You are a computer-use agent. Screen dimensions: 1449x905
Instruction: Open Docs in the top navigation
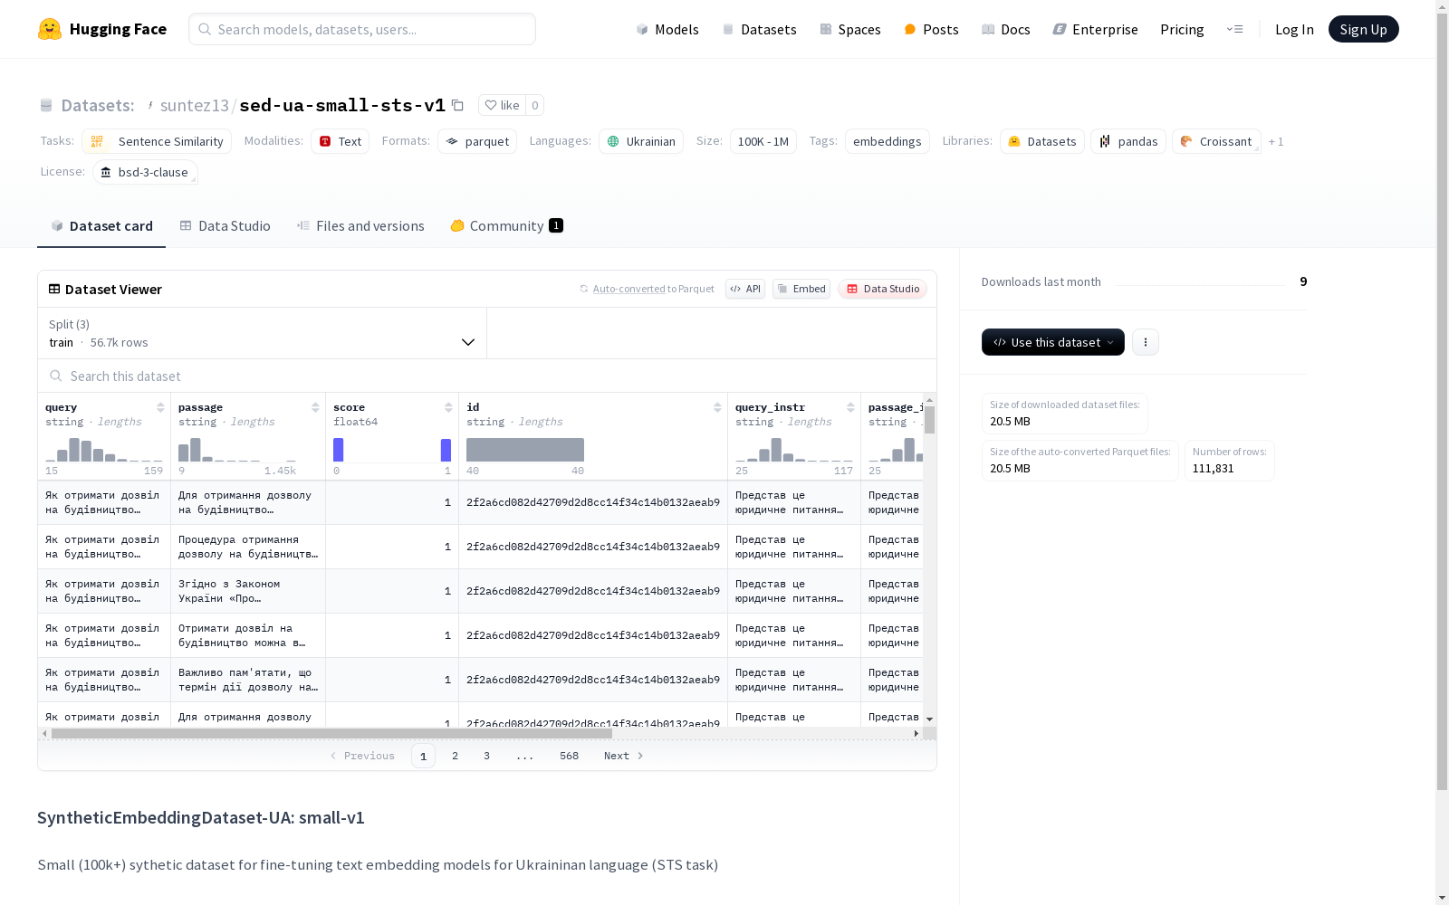(1006, 29)
